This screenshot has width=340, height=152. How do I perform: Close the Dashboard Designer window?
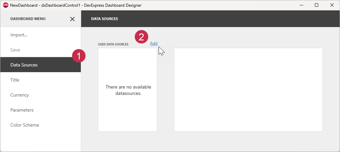click(332, 5)
